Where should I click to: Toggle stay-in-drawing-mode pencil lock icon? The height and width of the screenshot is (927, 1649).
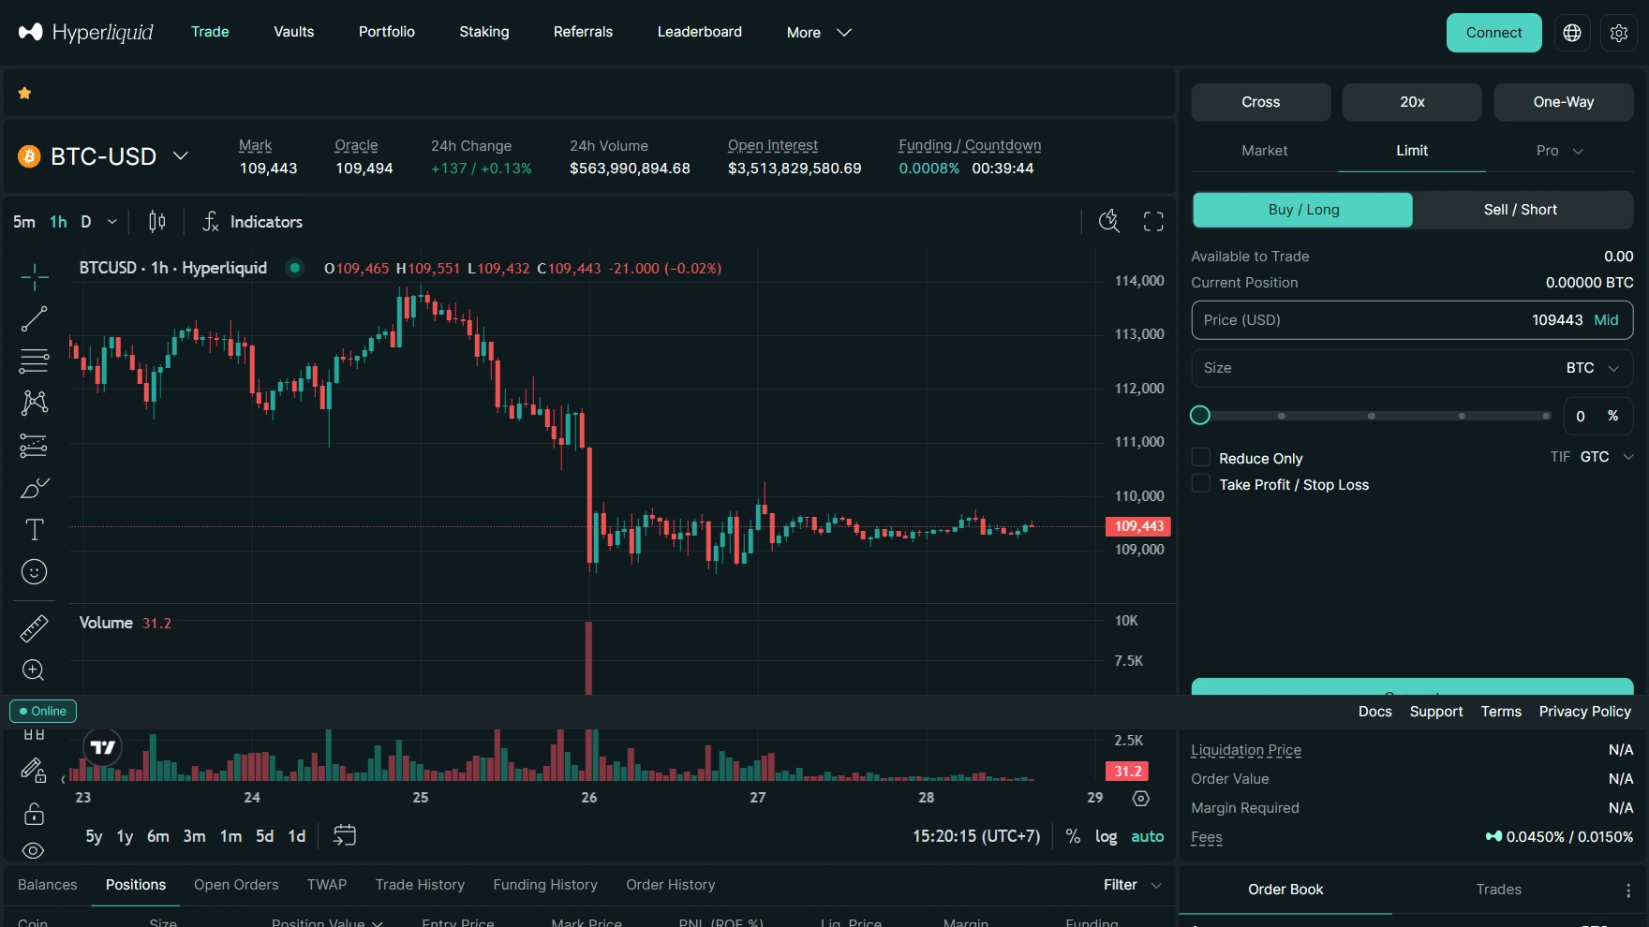35,771
